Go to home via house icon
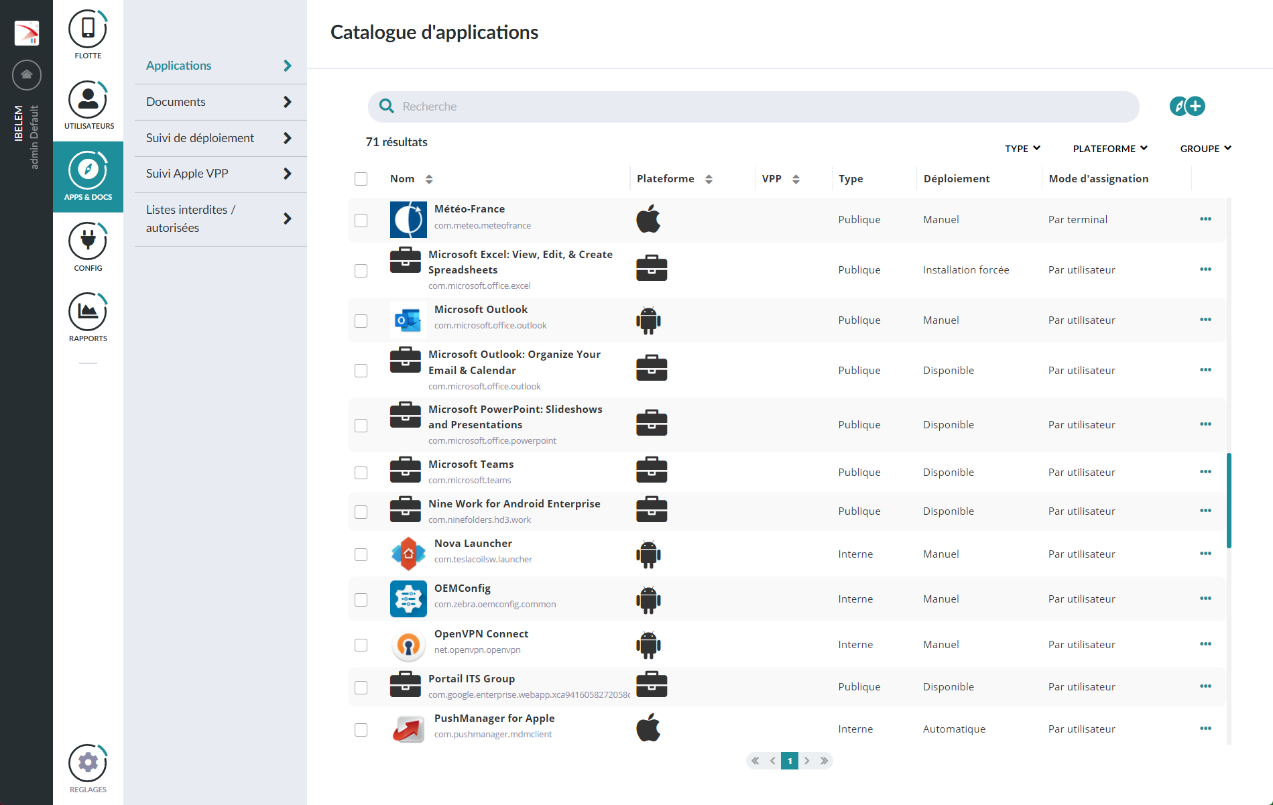This screenshot has width=1273, height=805. click(27, 74)
